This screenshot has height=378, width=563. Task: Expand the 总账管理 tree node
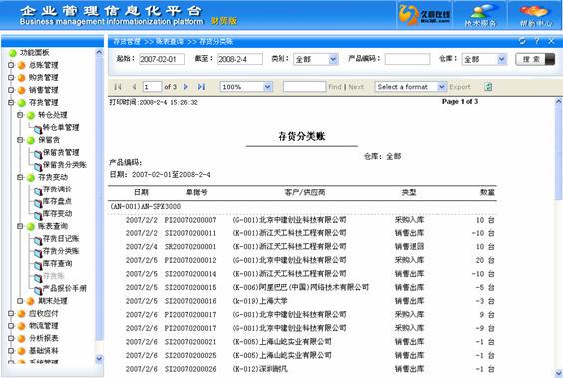(11, 65)
